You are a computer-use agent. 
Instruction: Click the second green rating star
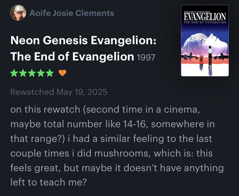click(x=23, y=73)
